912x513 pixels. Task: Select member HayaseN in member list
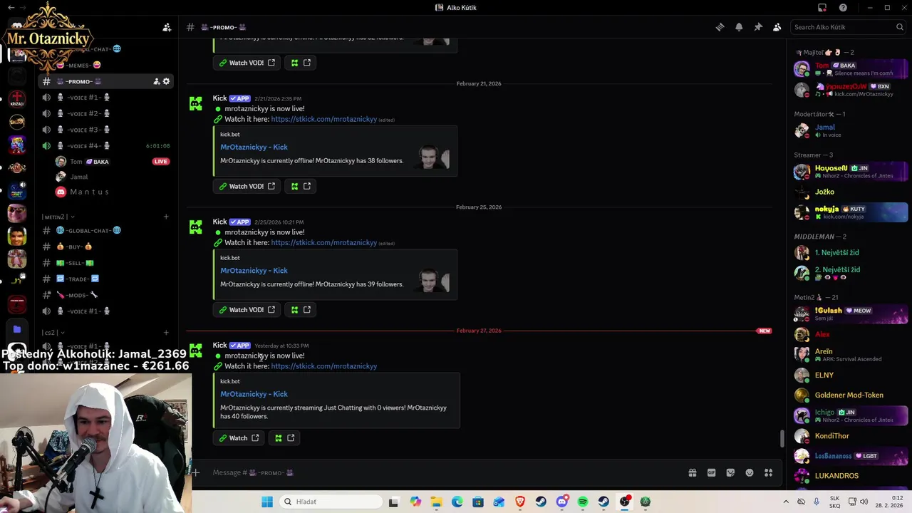(850, 172)
